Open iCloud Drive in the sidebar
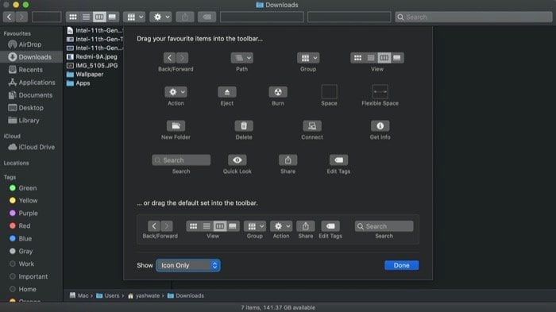 (31, 147)
